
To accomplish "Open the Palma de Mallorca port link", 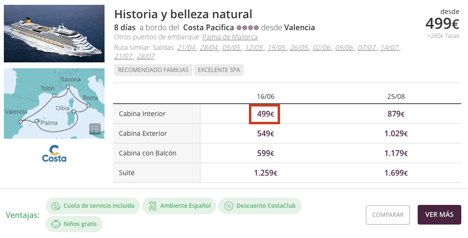I will 230,37.
